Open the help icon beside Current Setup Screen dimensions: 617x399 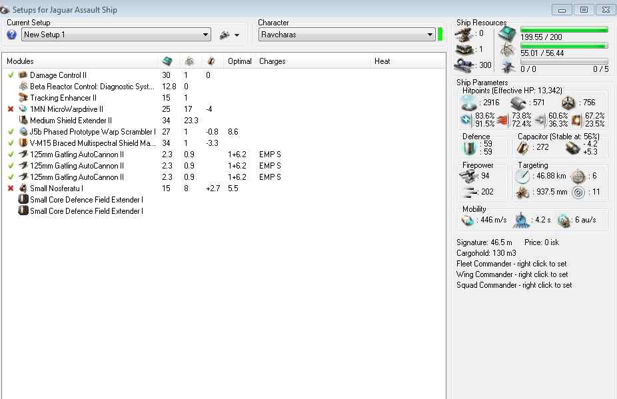11,35
